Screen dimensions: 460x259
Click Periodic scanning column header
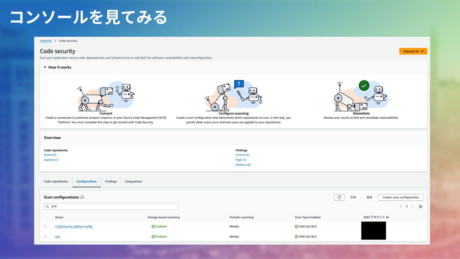pos(241,217)
